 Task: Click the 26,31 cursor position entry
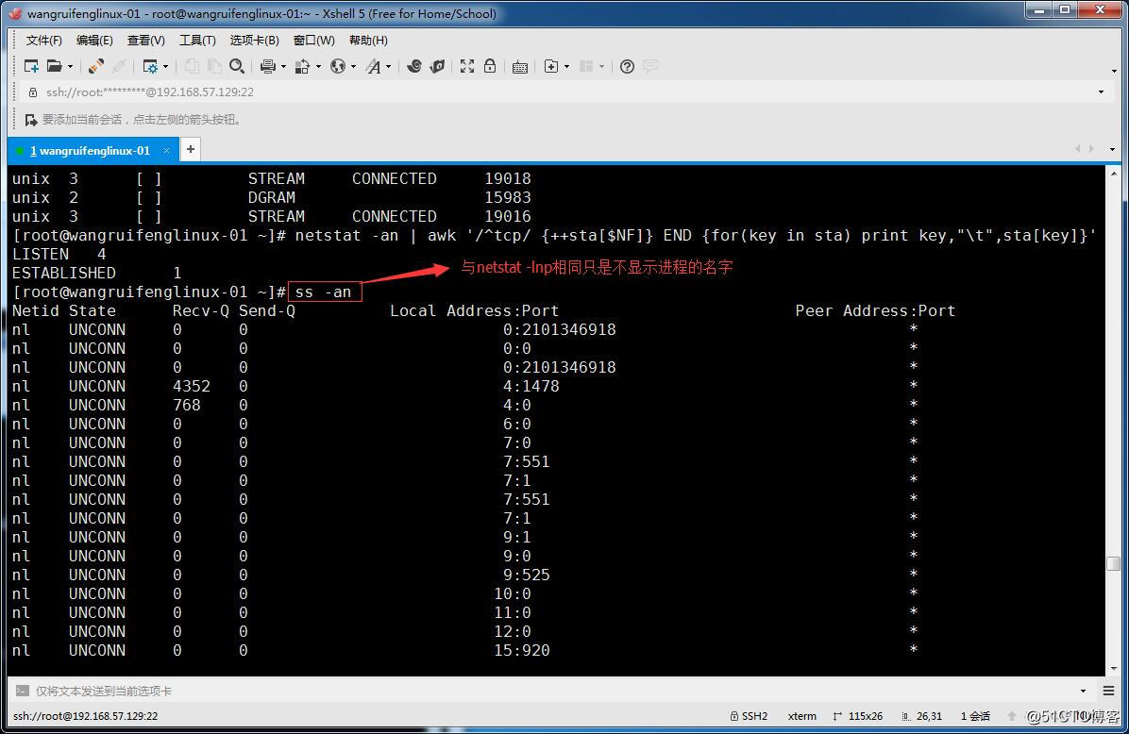click(x=921, y=716)
